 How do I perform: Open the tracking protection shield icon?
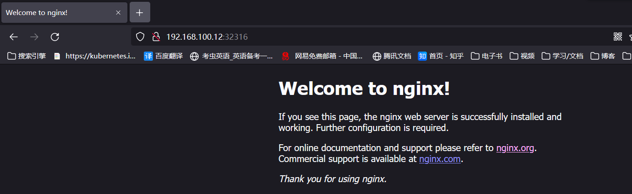coord(140,37)
